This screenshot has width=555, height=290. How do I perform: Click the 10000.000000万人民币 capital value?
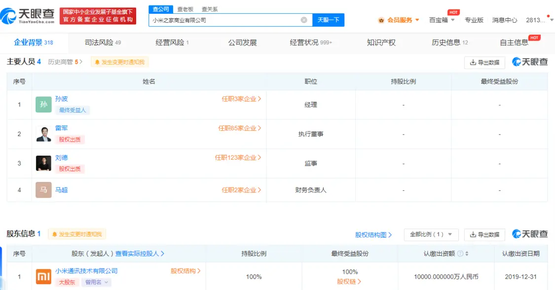(446, 277)
